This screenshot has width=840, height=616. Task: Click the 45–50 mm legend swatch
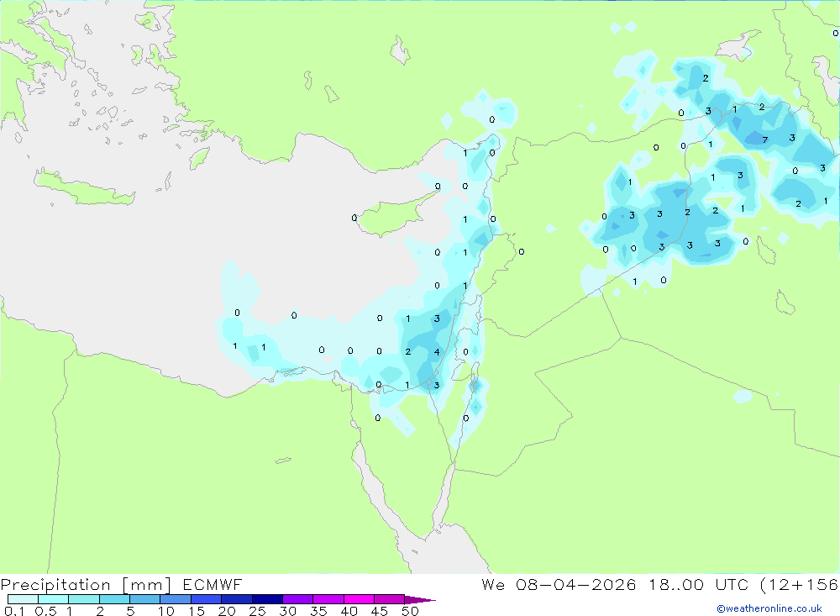[390, 599]
